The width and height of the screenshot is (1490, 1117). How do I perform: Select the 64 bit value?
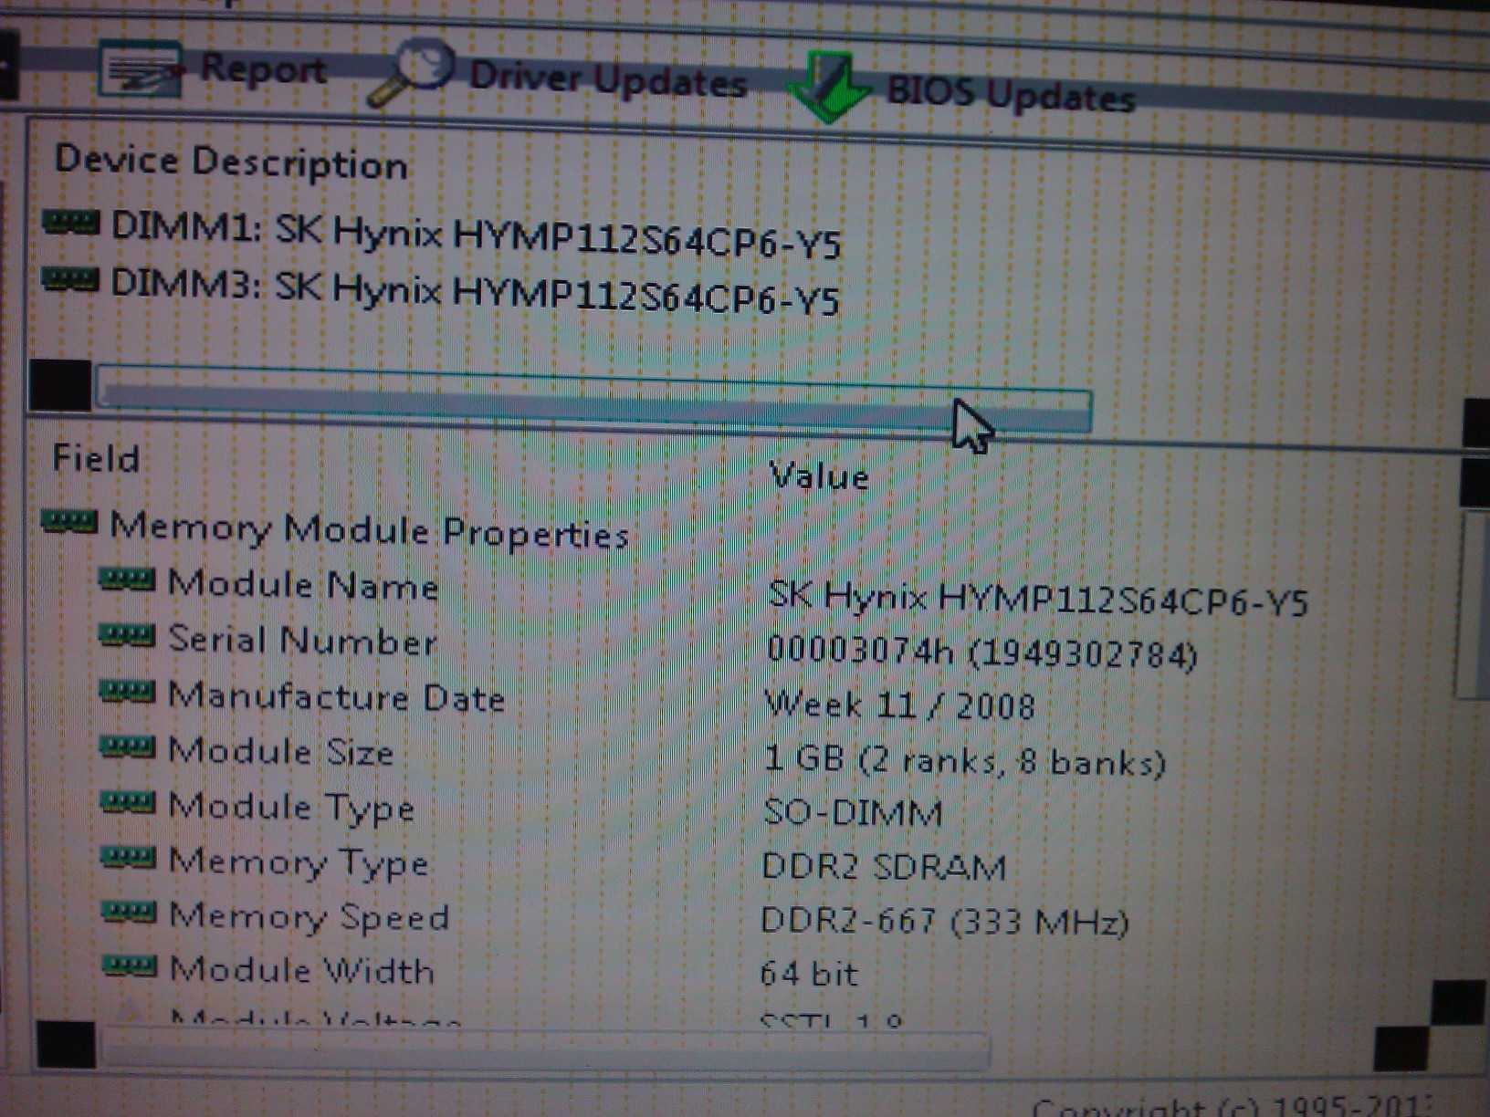tap(809, 974)
